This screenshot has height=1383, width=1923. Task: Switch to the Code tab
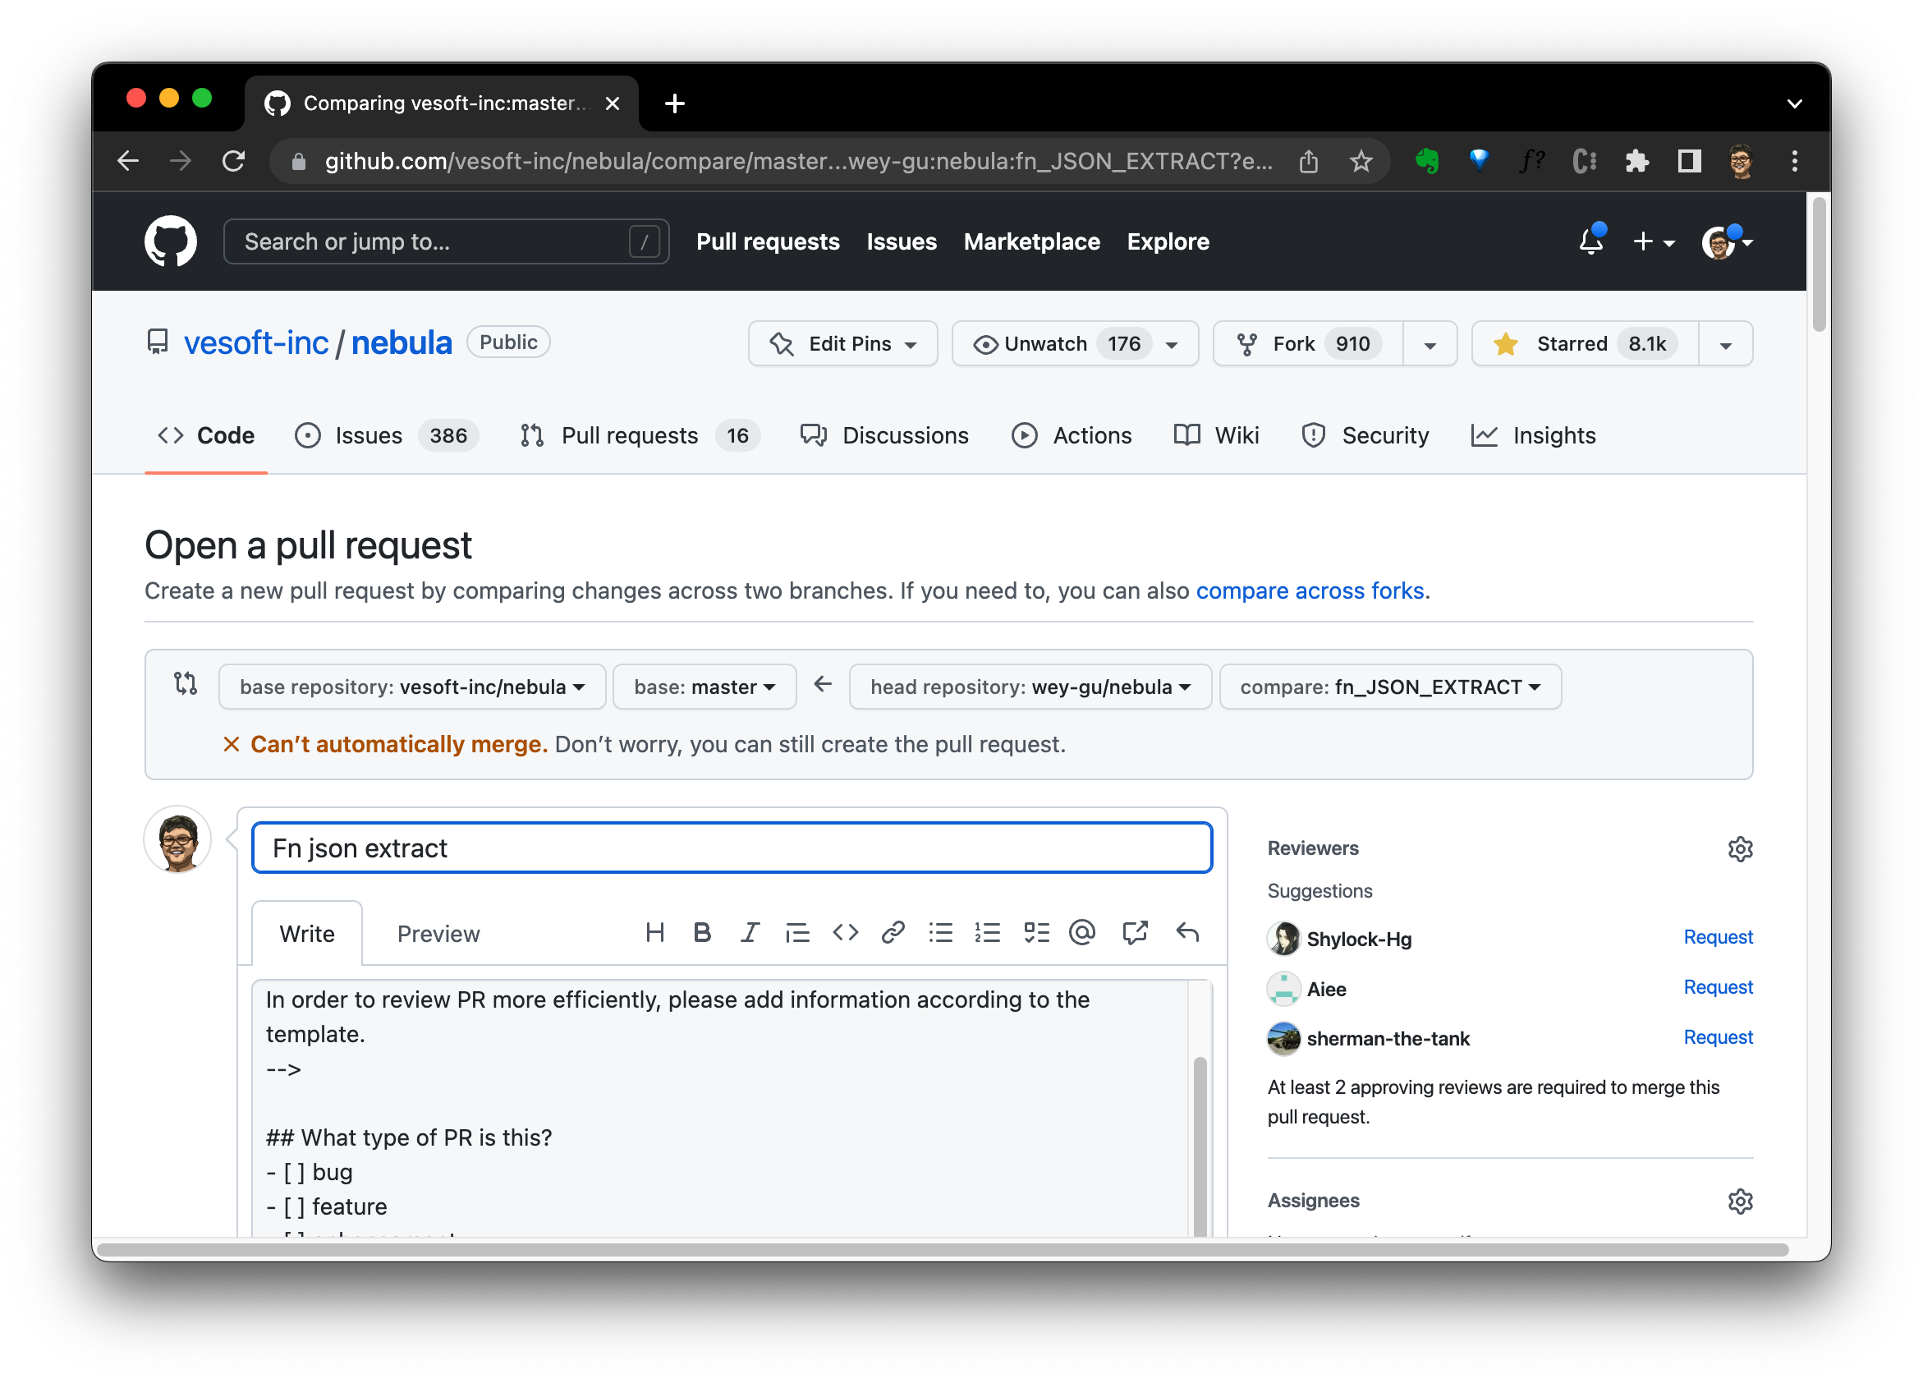tap(206, 435)
